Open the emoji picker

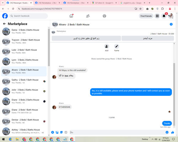[167, 132]
